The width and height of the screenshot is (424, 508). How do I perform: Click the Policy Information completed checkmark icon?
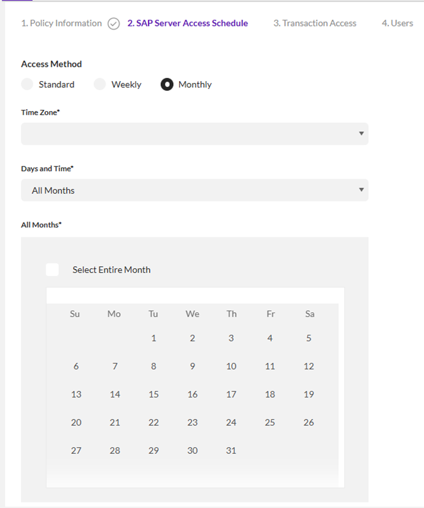pos(114,24)
